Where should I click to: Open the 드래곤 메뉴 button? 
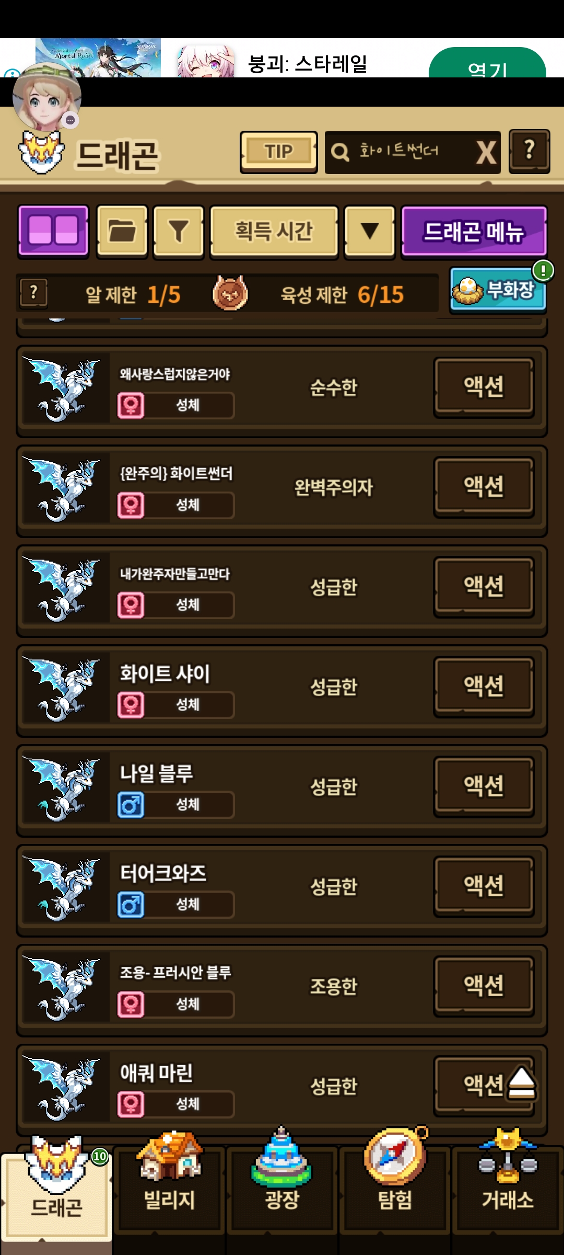pos(474,231)
